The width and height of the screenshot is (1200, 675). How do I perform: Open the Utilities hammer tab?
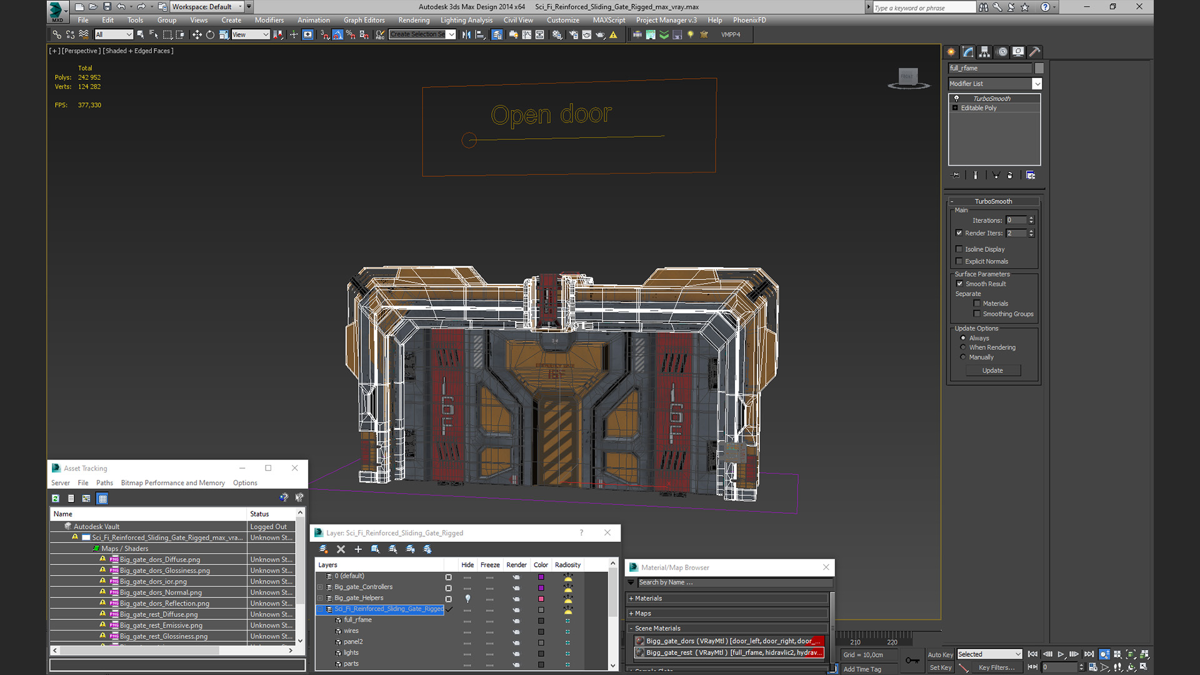[x=1035, y=52]
